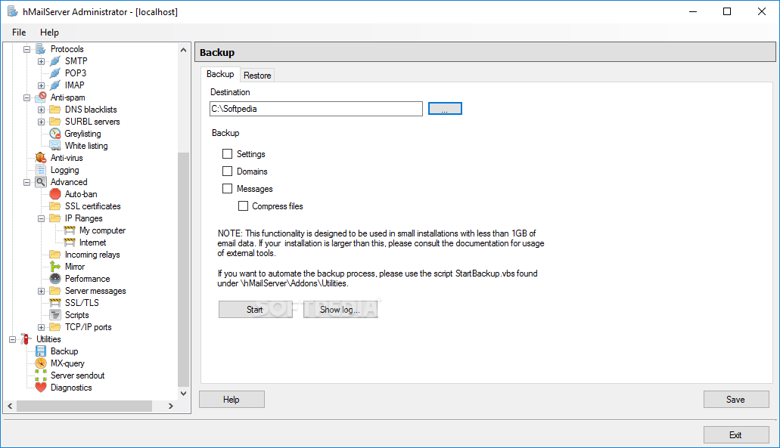The height and width of the screenshot is (448, 780).
Task: Click the Anti-spam icon
Action: tap(41, 97)
